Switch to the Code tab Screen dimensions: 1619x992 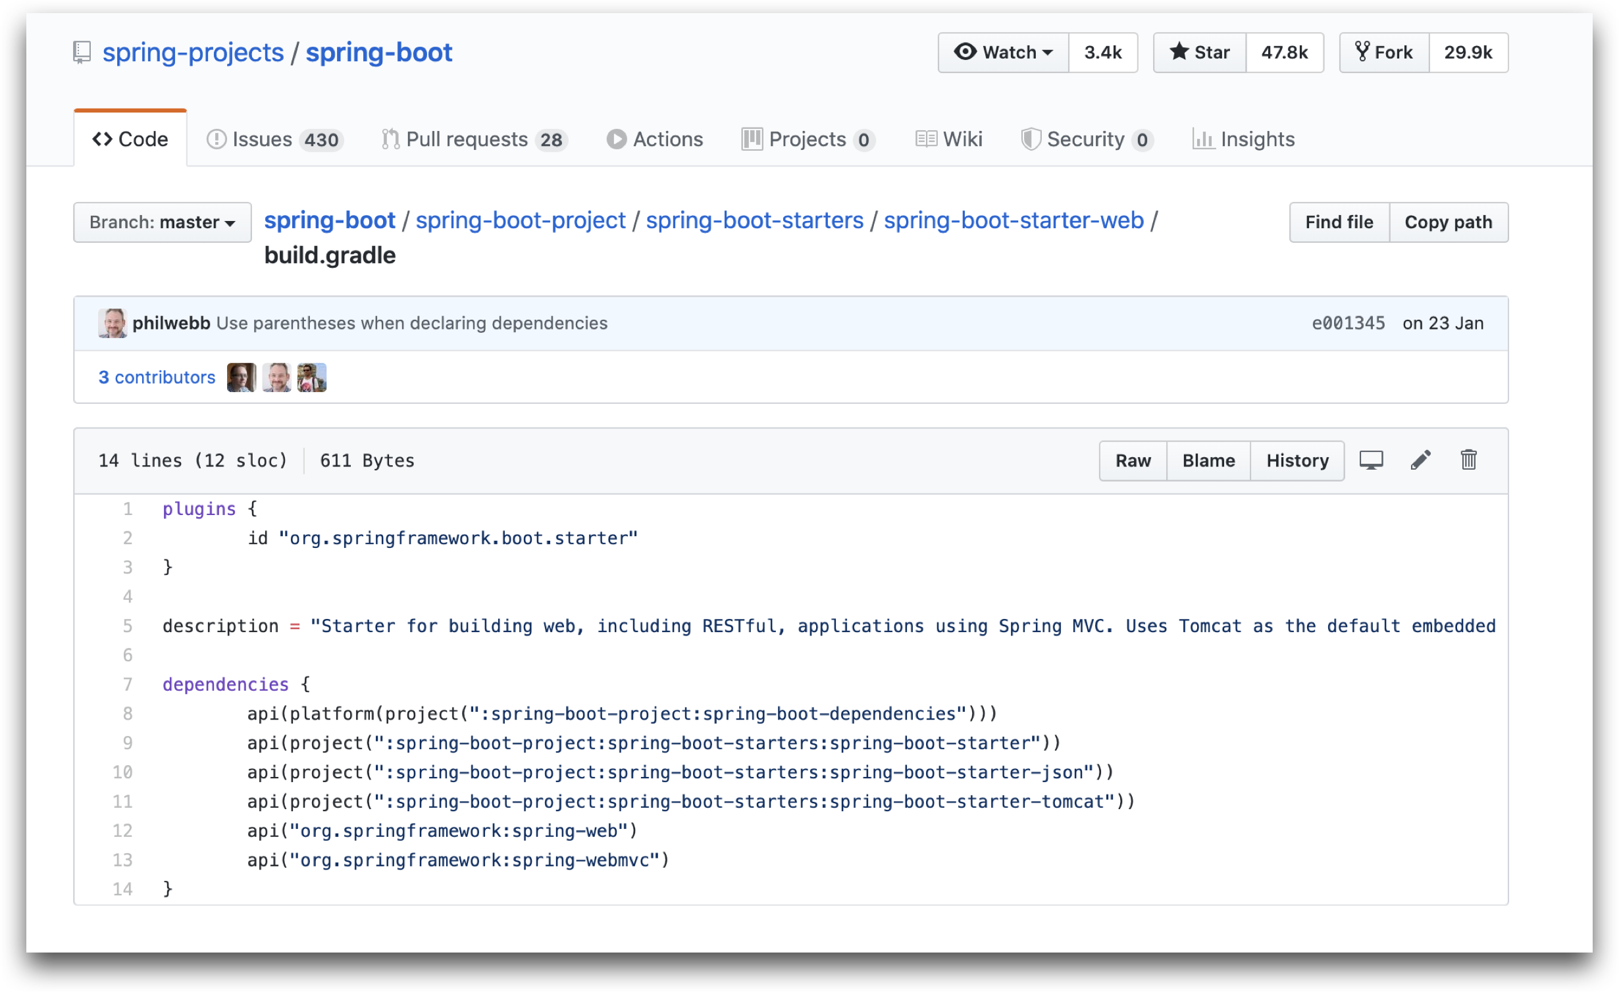[x=130, y=139]
